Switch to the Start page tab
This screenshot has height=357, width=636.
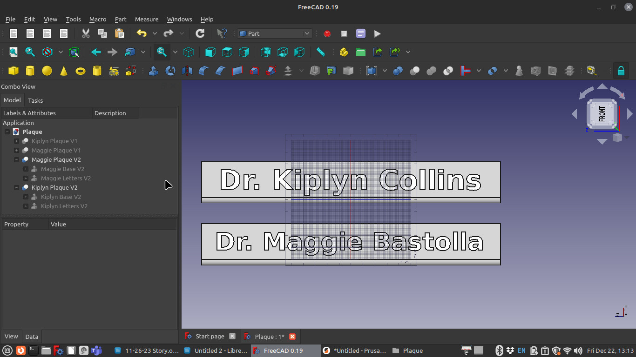210,336
